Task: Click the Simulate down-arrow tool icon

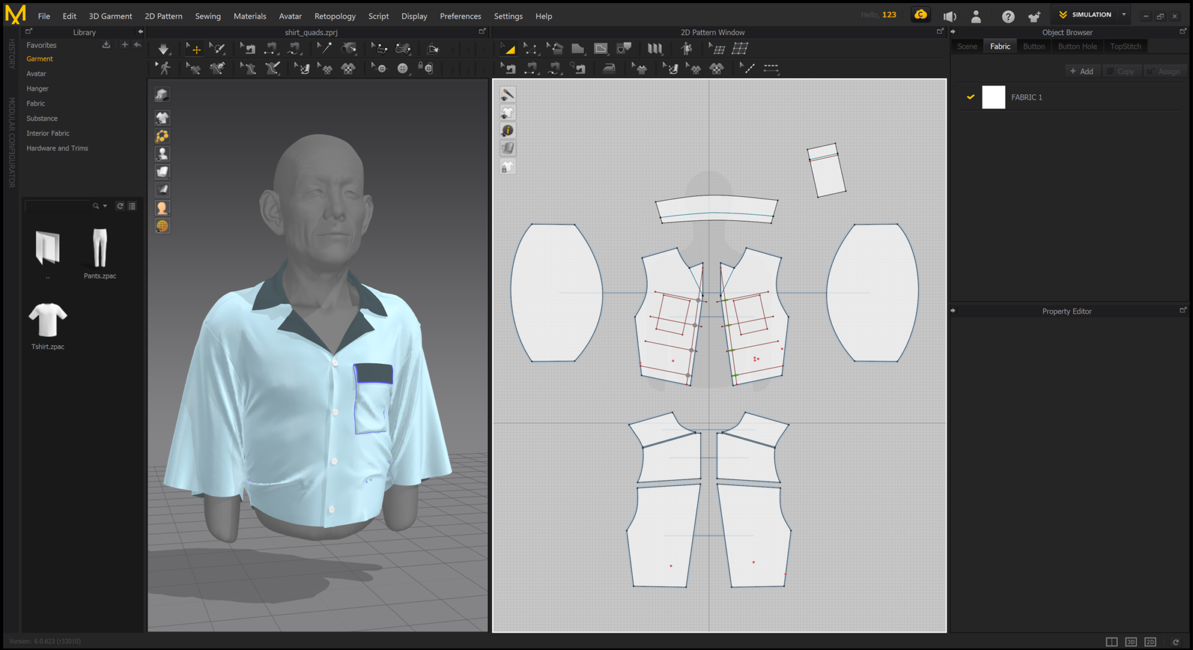Action: click(163, 49)
